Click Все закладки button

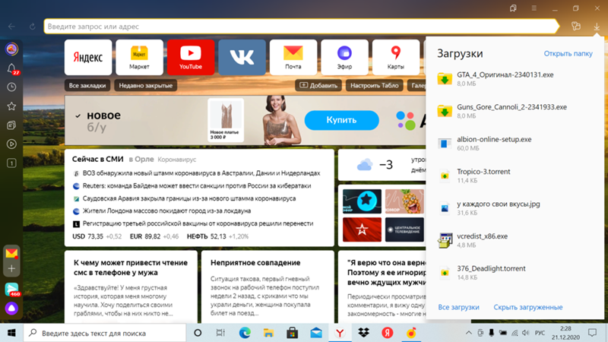coord(87,85)
